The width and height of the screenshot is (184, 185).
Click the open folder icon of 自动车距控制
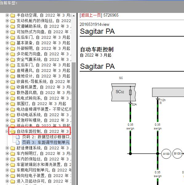[x=13, y=132]
